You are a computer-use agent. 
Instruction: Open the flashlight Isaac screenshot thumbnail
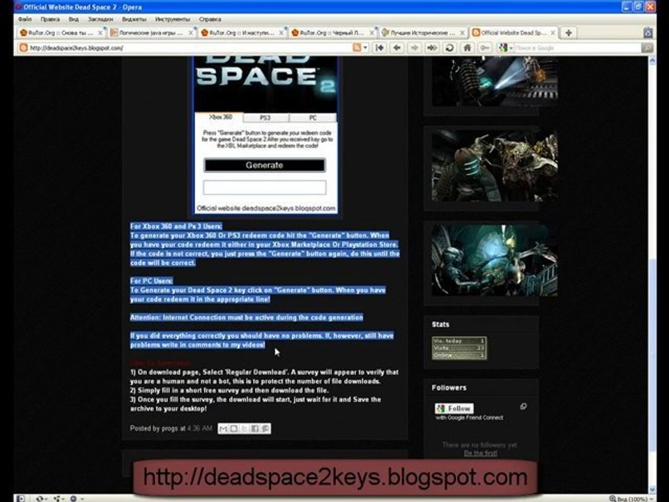495,82
